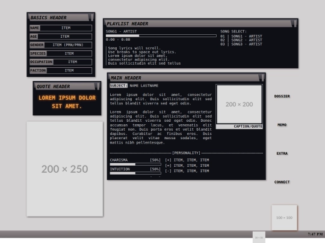Select track 02 SONG2 - ARTIST
The width and height of the screenshot is (325, 243).
(x=241, y=40)
